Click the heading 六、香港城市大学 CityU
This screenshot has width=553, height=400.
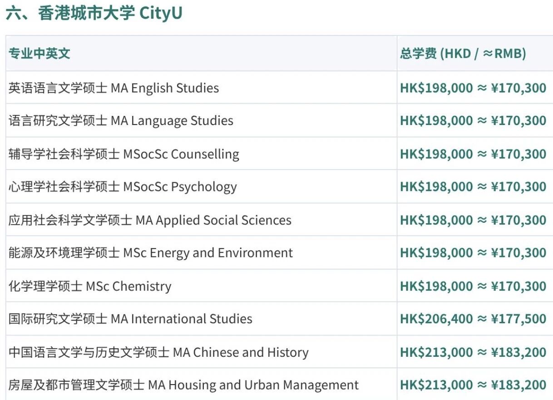click(94, 13)
